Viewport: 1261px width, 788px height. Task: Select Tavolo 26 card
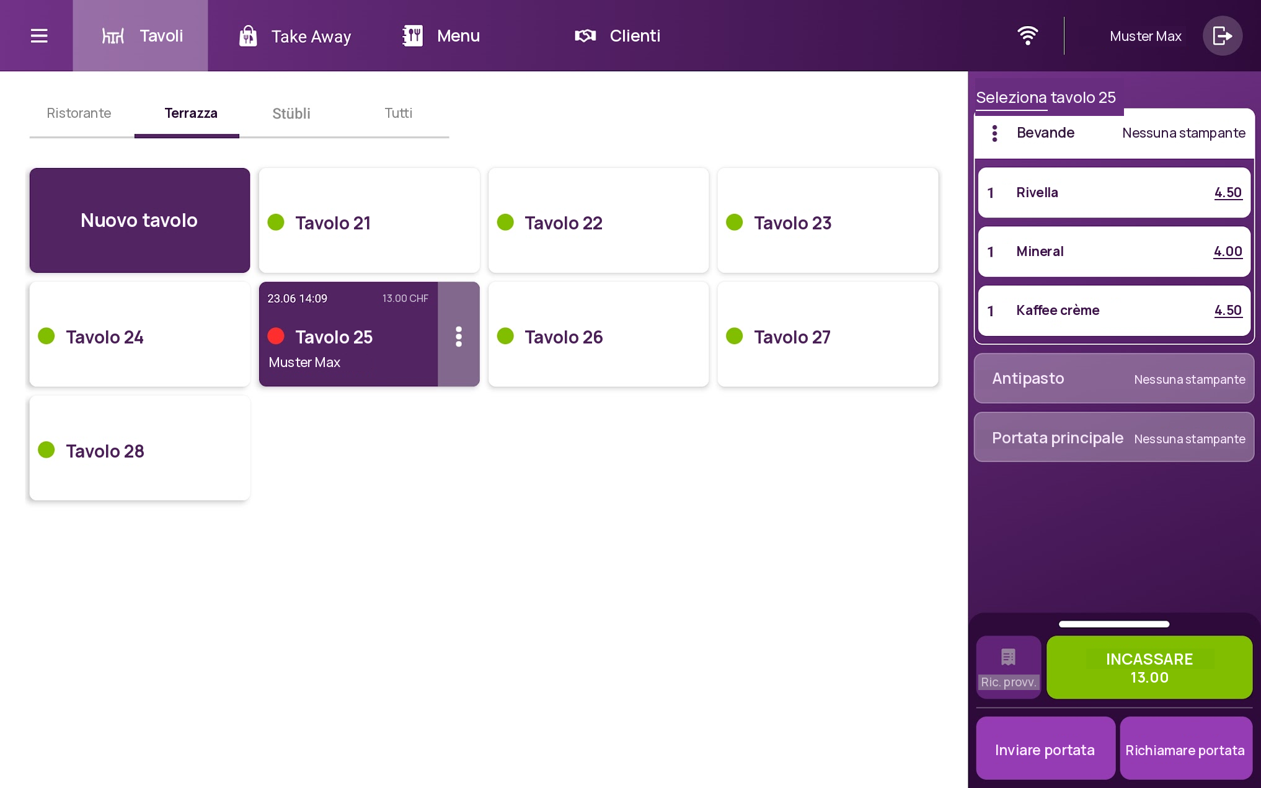tap(598, 334)
